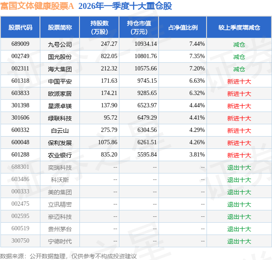
Task: Click 减仓 in the 国光股份 row
Action: click(239, 57)
